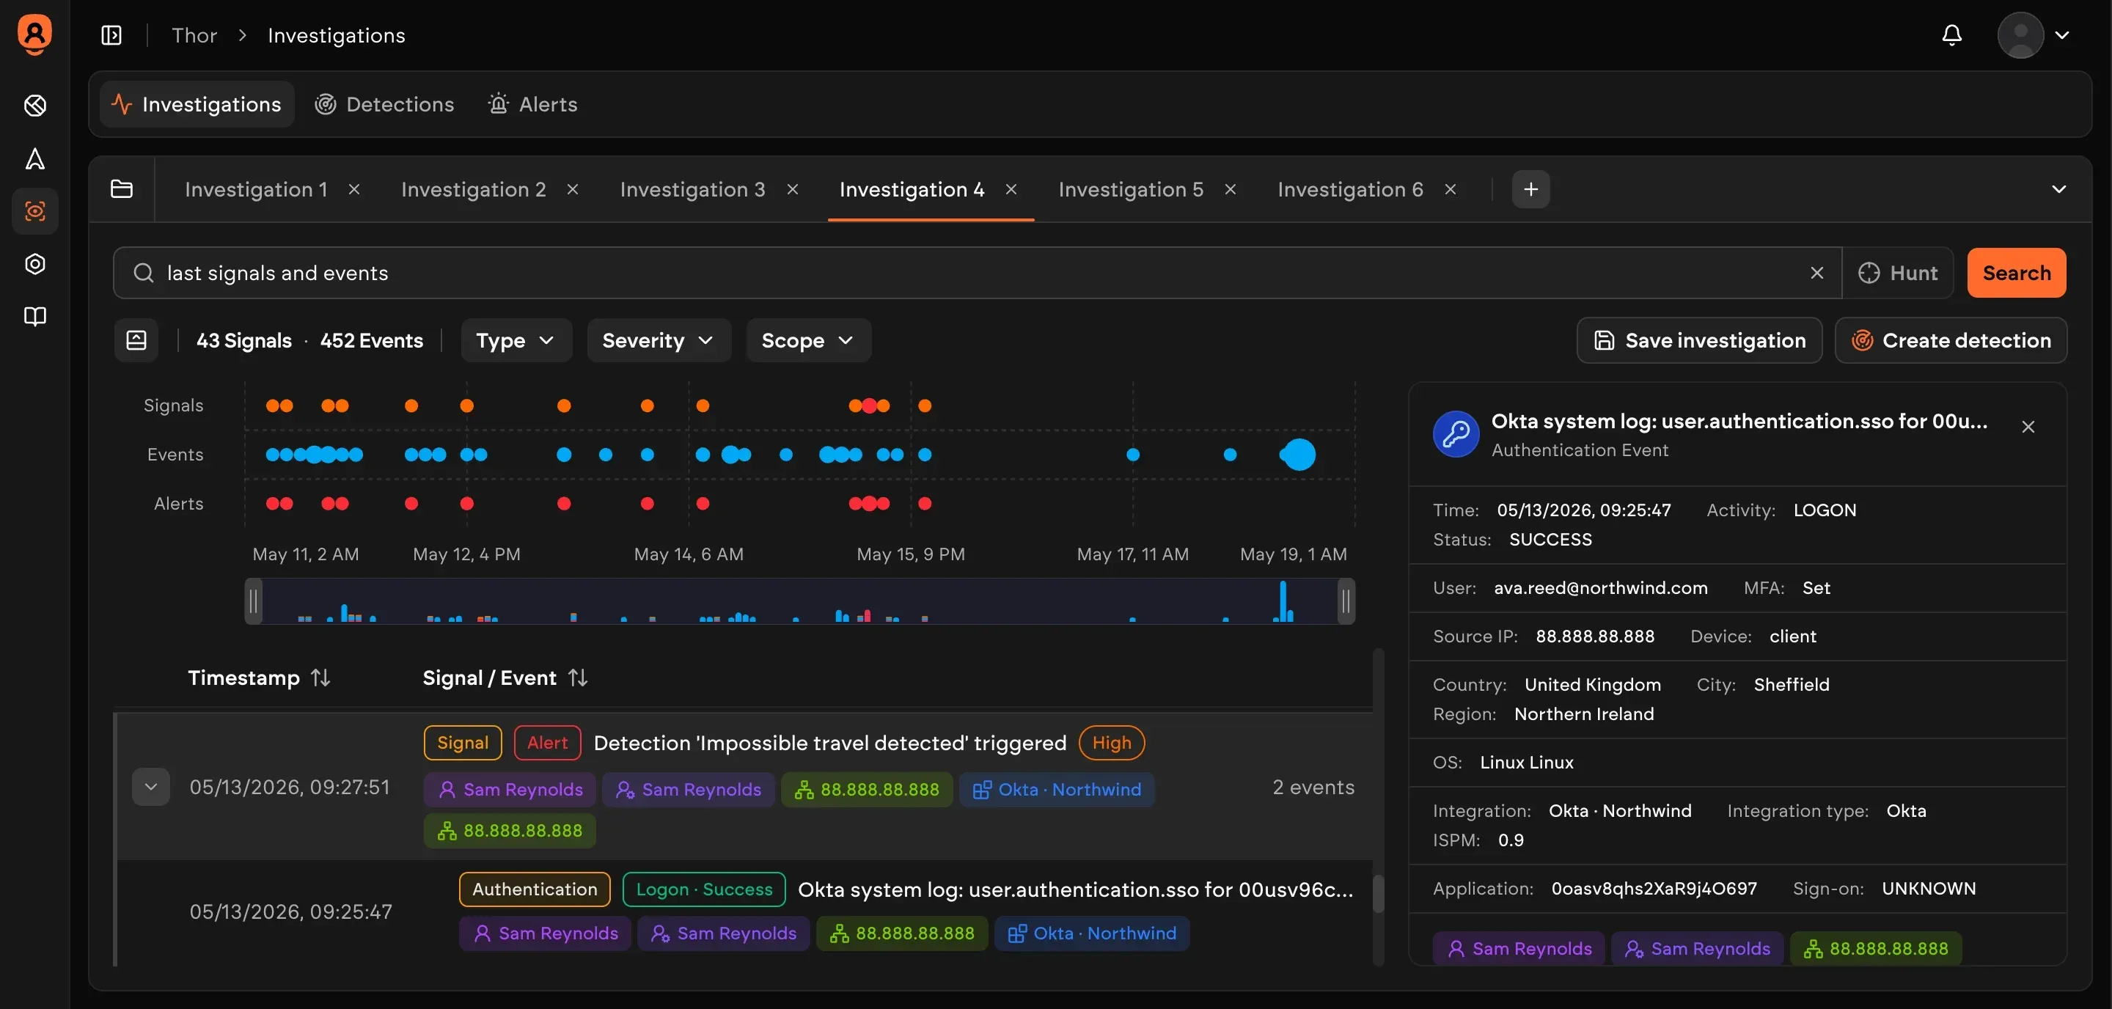Open the user account menu chevron

click(2062, 35)
